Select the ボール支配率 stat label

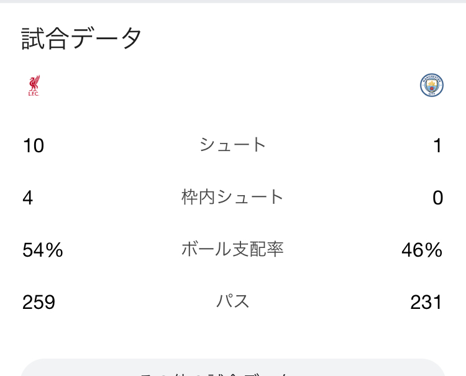[233, 249]
